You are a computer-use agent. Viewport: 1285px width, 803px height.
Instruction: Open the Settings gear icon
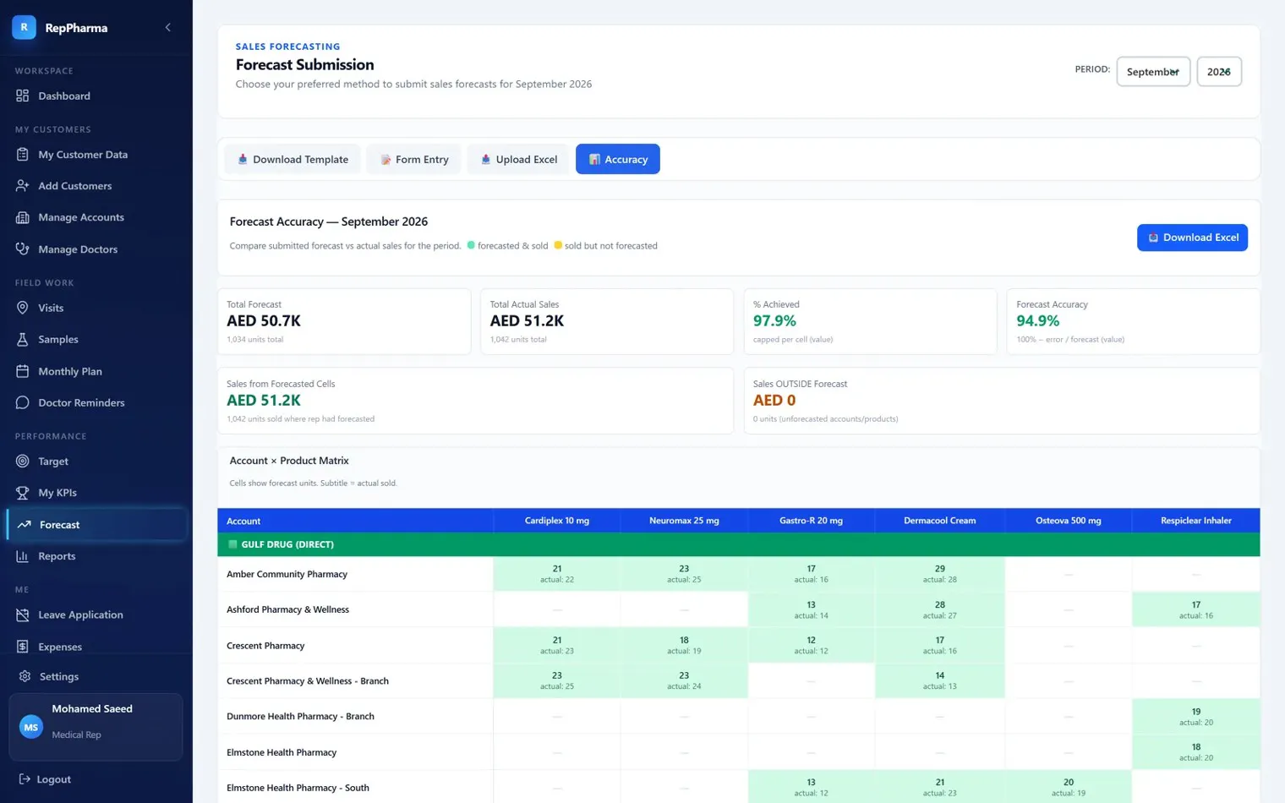[x=25, y=676]
